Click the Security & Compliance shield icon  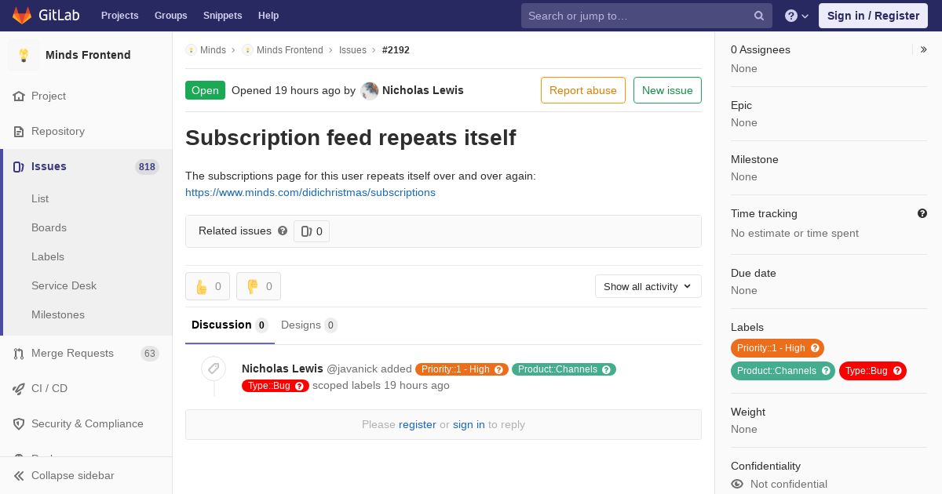click(19, 423)
